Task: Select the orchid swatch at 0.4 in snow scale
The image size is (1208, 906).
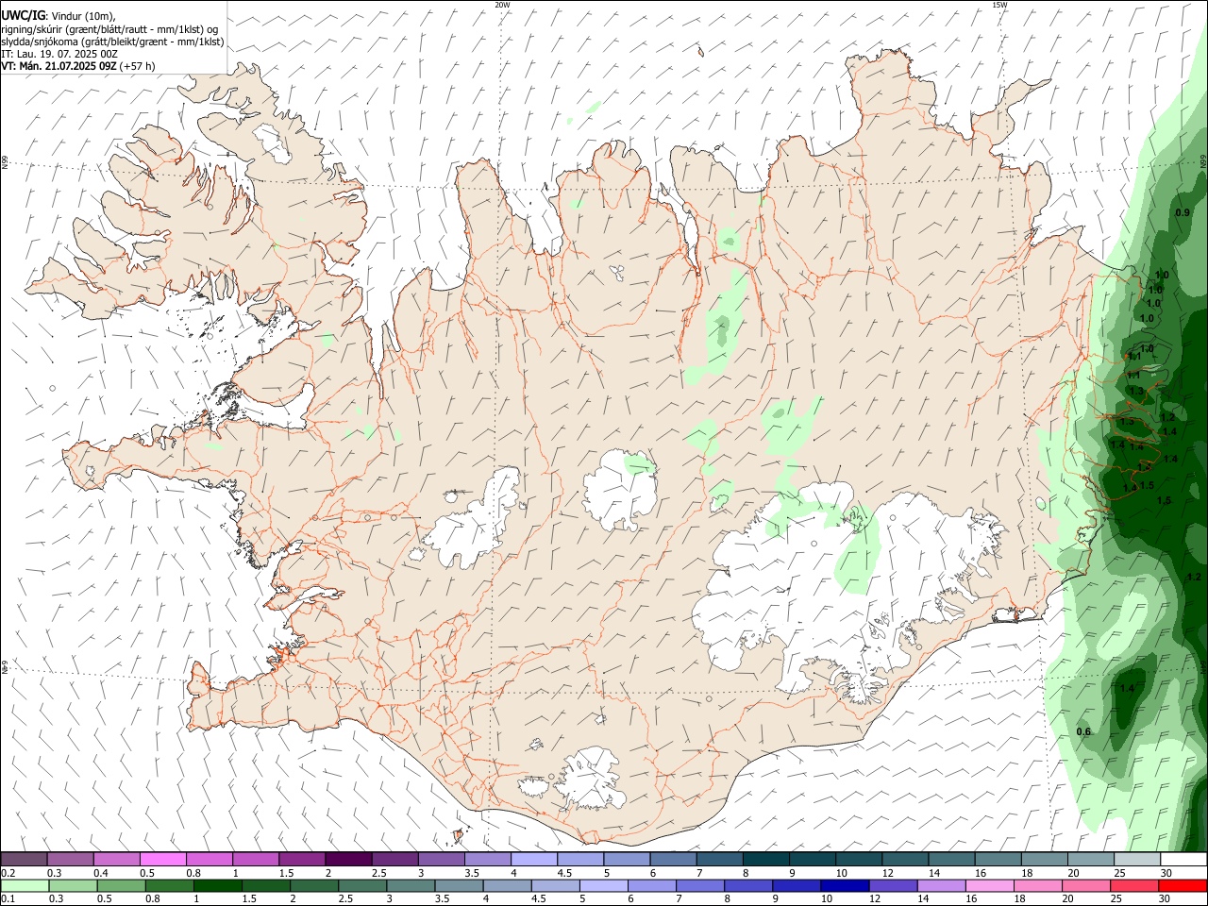Action: [116, 859]
